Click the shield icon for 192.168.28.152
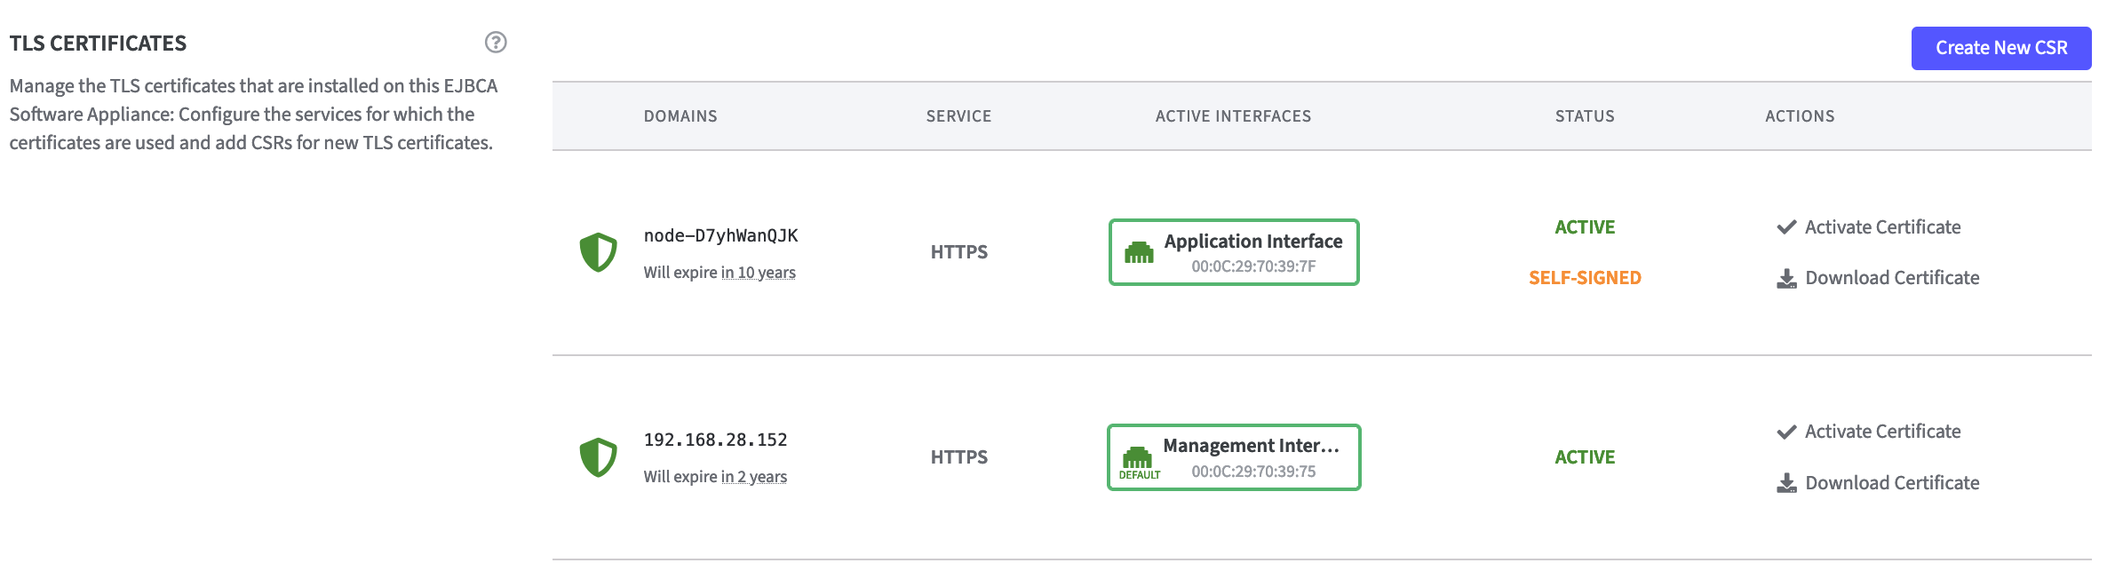 (x=598, y=457)
